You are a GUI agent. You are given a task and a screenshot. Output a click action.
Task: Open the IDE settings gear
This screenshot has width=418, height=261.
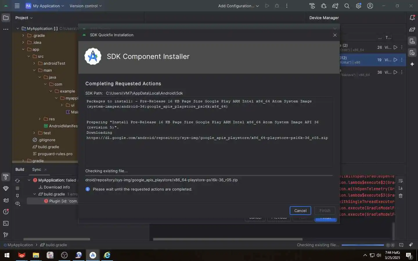tap(358, 6)
